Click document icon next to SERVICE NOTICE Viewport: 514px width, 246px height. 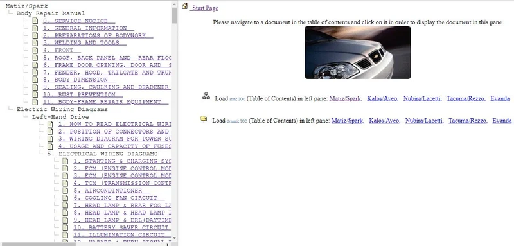click(35, 21)
